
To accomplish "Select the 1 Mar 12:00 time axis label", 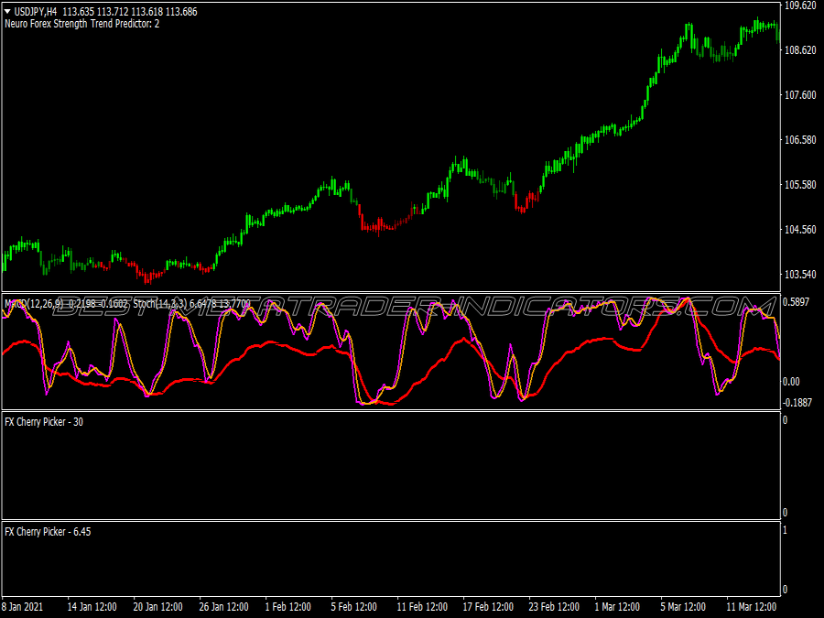I will coord(617,606).
